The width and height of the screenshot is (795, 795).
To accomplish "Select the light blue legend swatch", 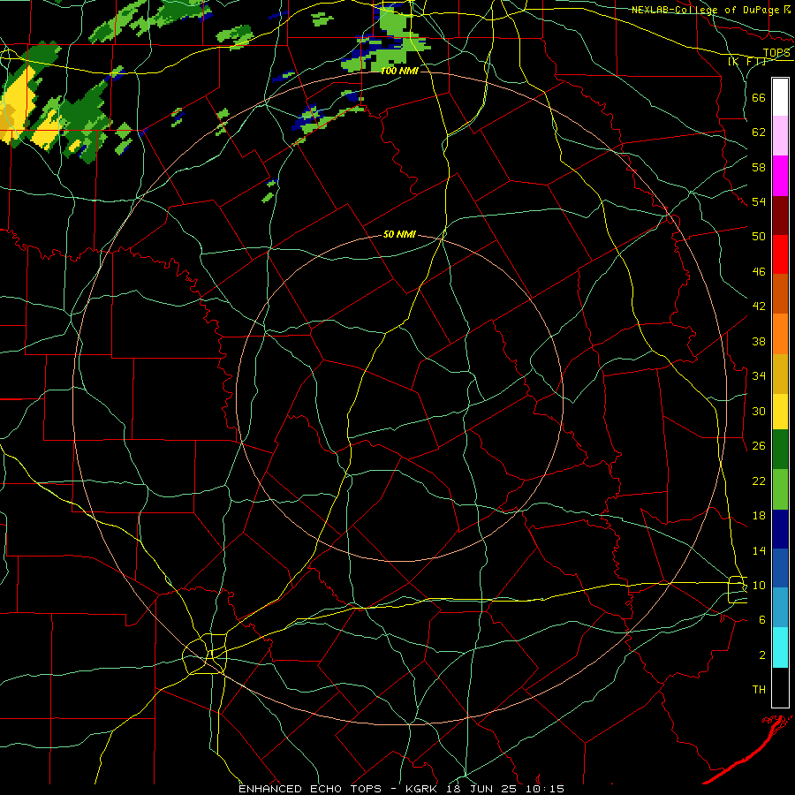I will pos(780,608).
